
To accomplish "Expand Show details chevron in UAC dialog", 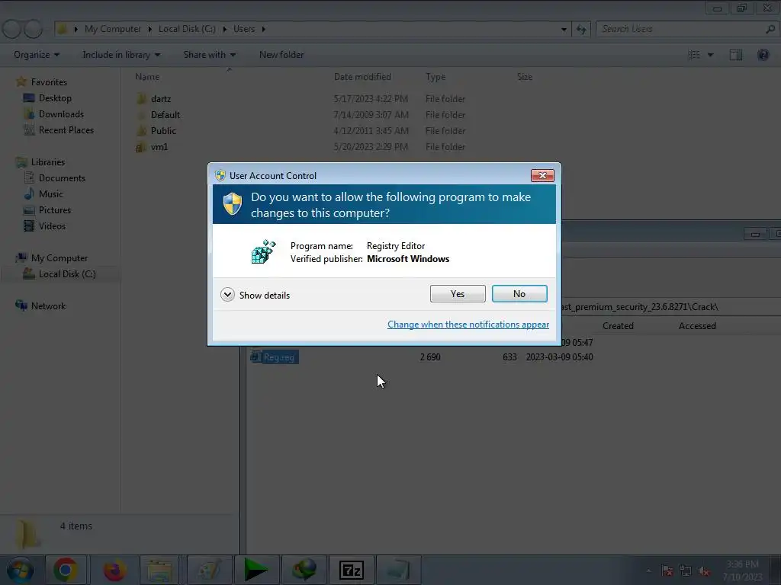I will click(x=227, y=295).
